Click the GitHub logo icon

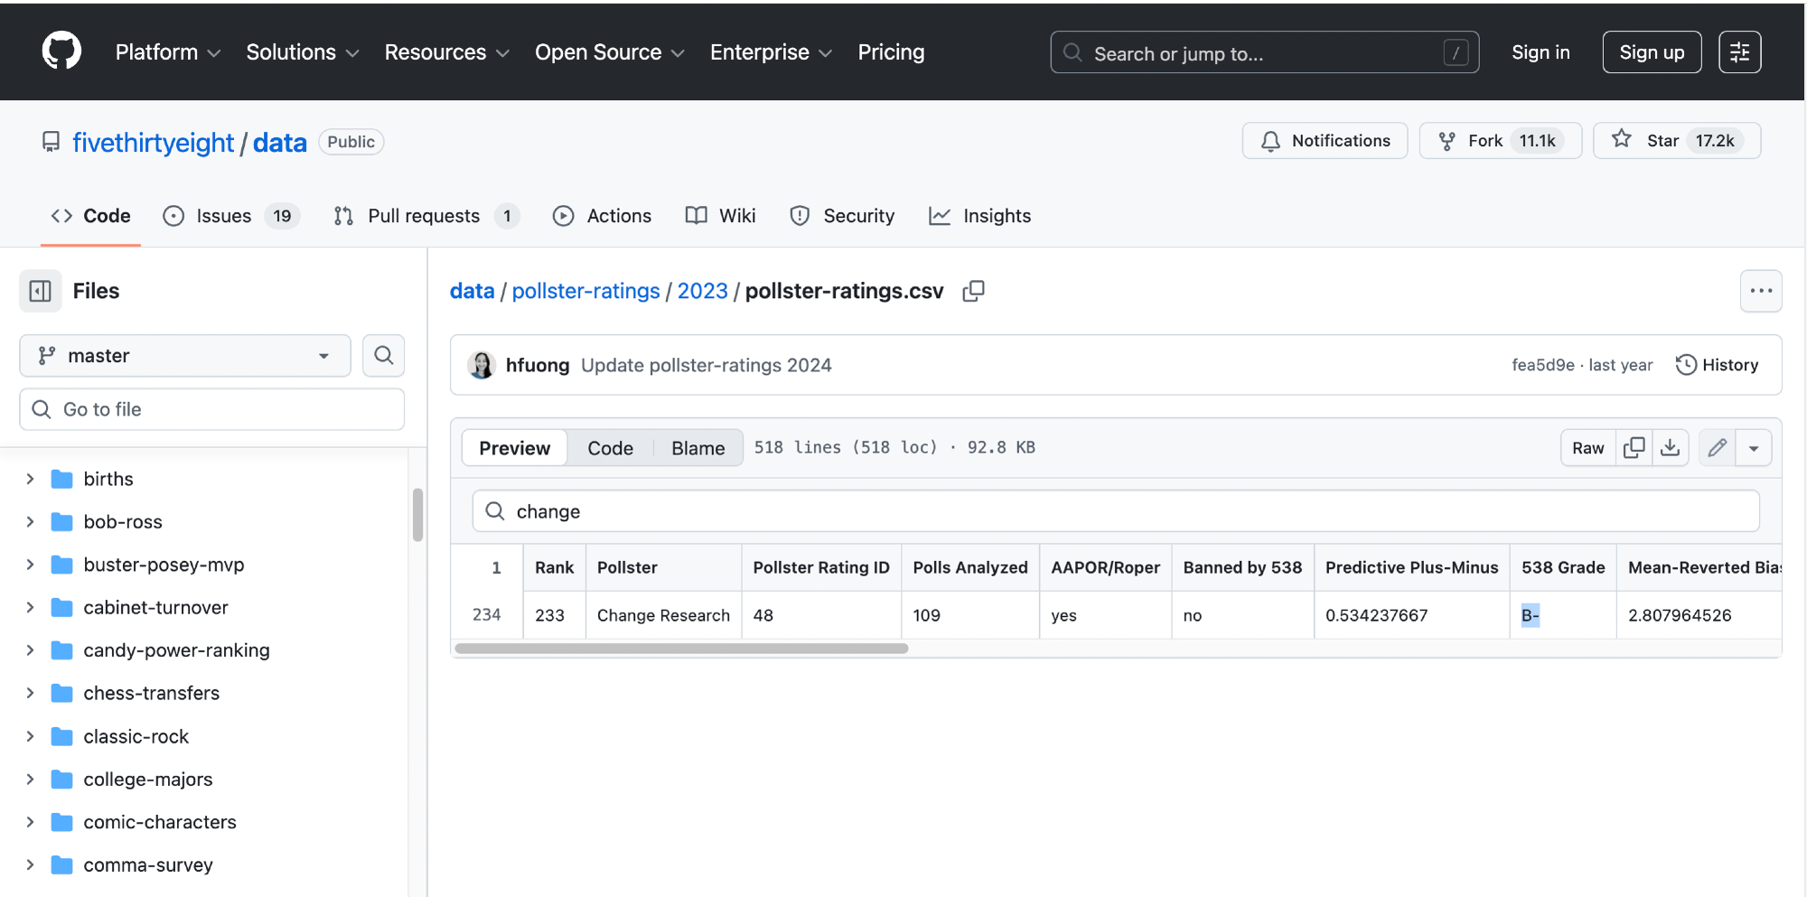coord(61,51)
